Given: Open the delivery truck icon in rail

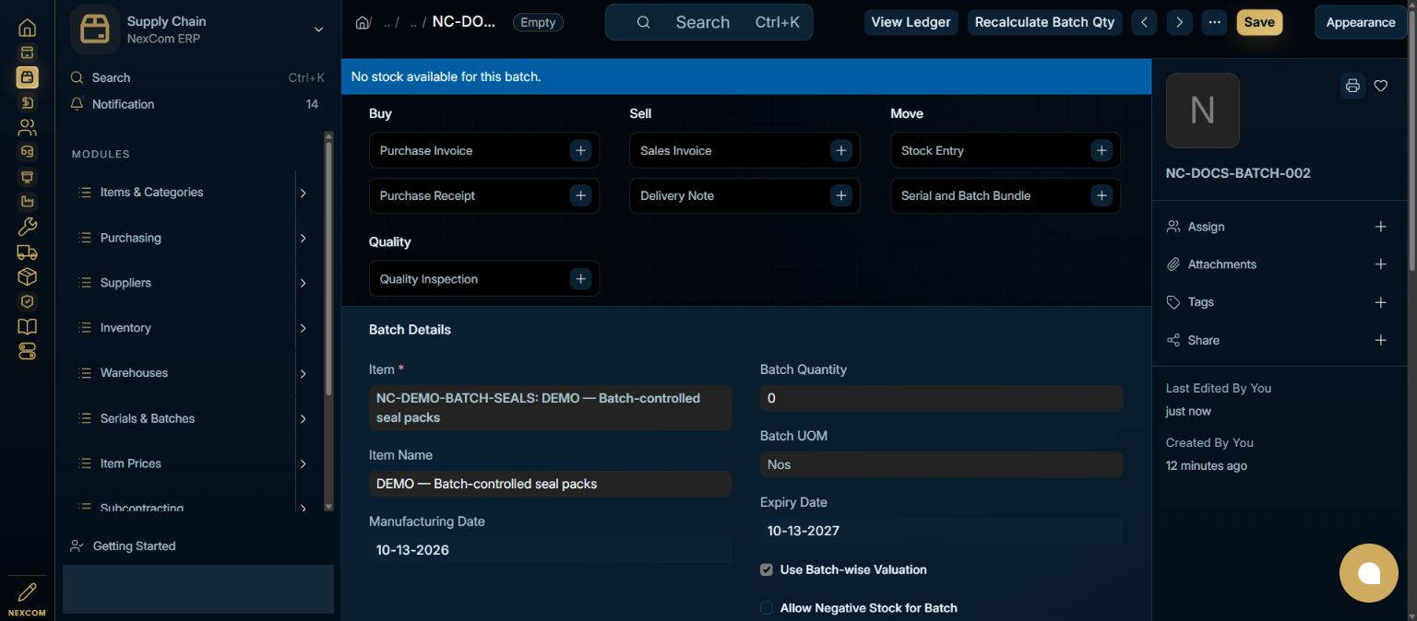Looking at the screenshot, I should (x=27, y=252).
